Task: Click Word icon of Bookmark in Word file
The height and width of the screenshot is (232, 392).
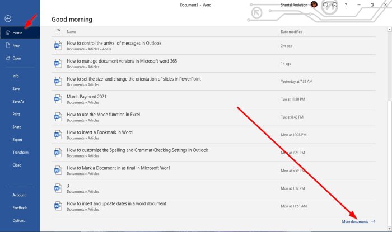Action: (x=58, y=135)
